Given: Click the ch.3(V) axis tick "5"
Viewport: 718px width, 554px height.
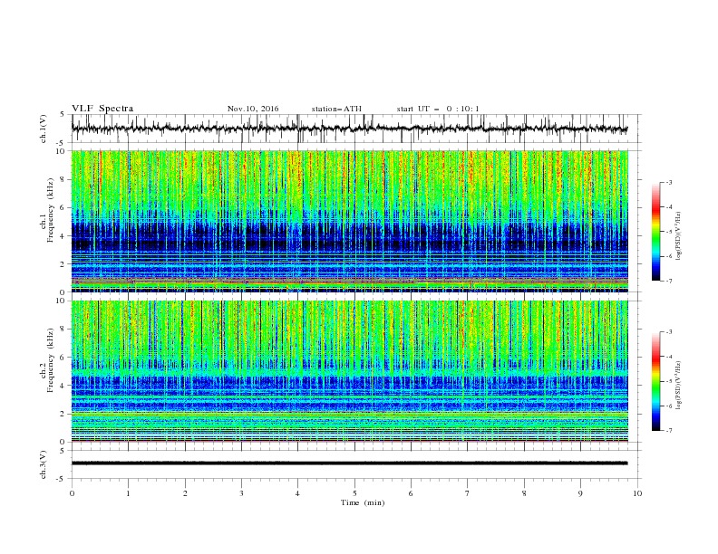Looking at the screenshot, I should (x=63, y=451).
